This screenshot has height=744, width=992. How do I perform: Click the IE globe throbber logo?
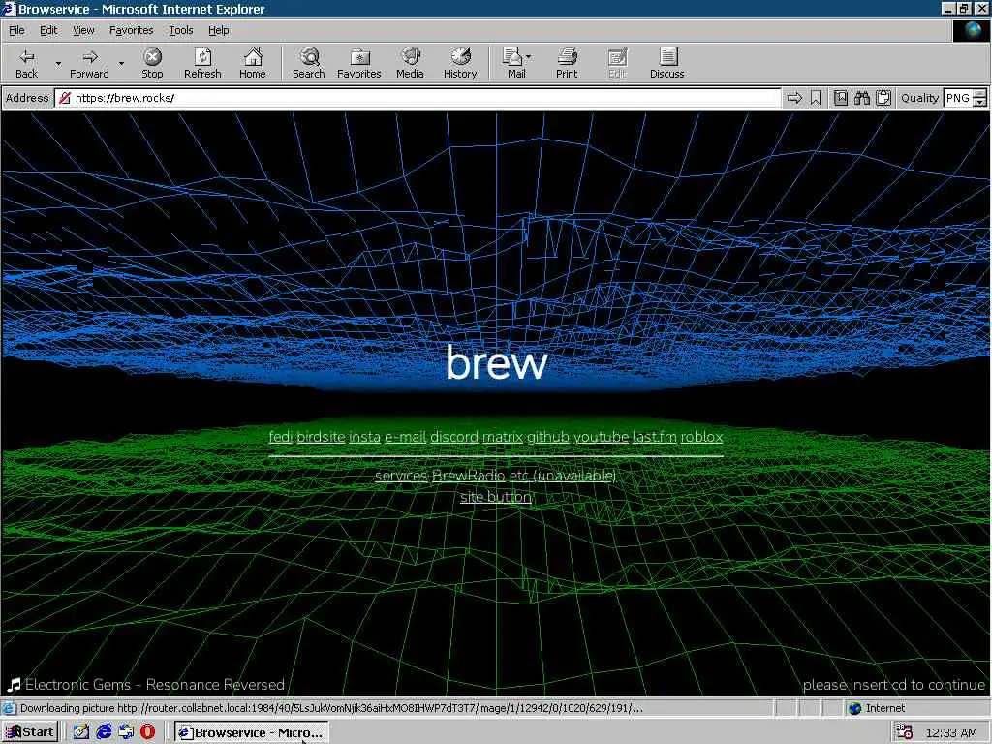(971, 30)
